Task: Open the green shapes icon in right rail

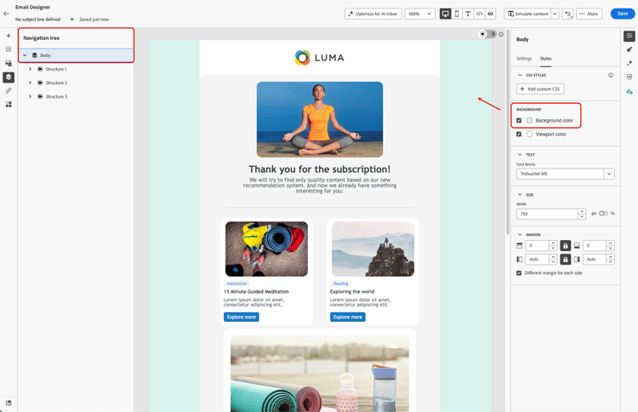Action: point(629,91)
